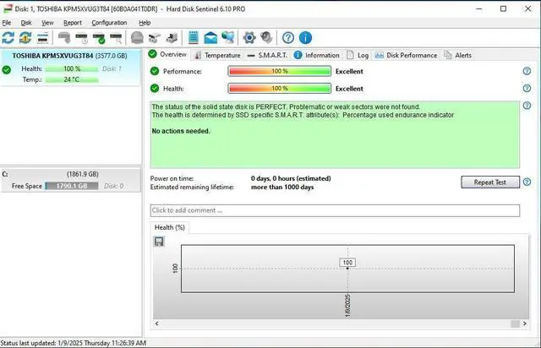541x348 pixels.
Task: Select the TOSHIBA KPM5XVUG3T84 disk entry
Action: (70, 56)
